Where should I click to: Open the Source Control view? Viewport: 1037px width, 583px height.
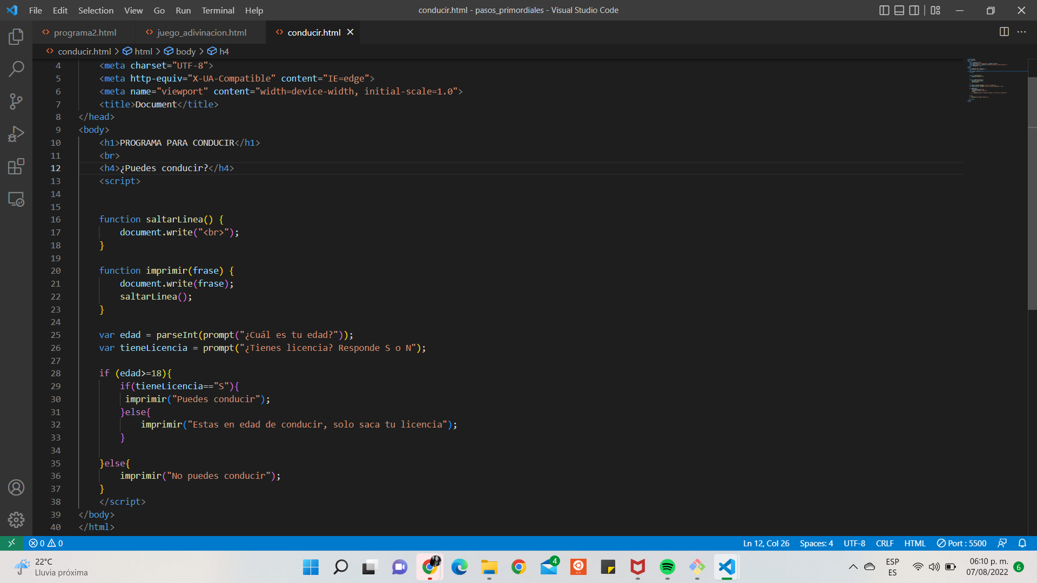pos(16,101)
